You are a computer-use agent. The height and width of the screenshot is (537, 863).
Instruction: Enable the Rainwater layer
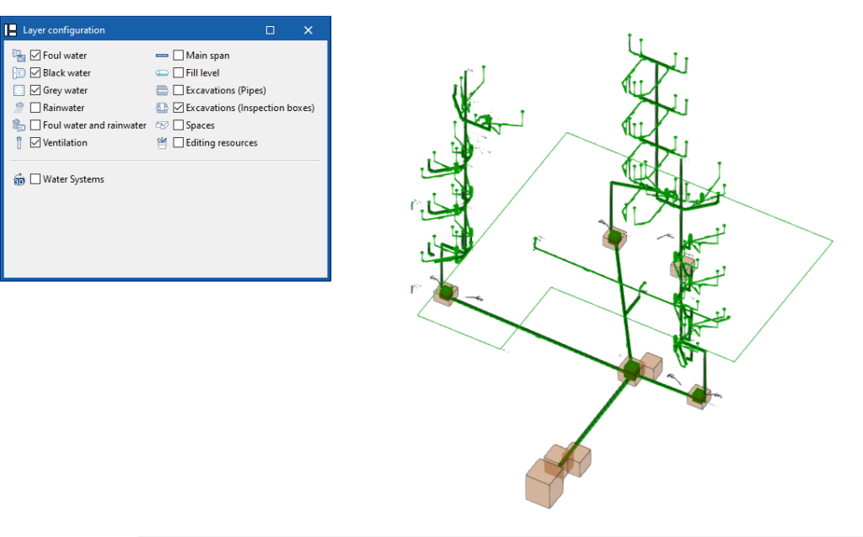[34, 107]
